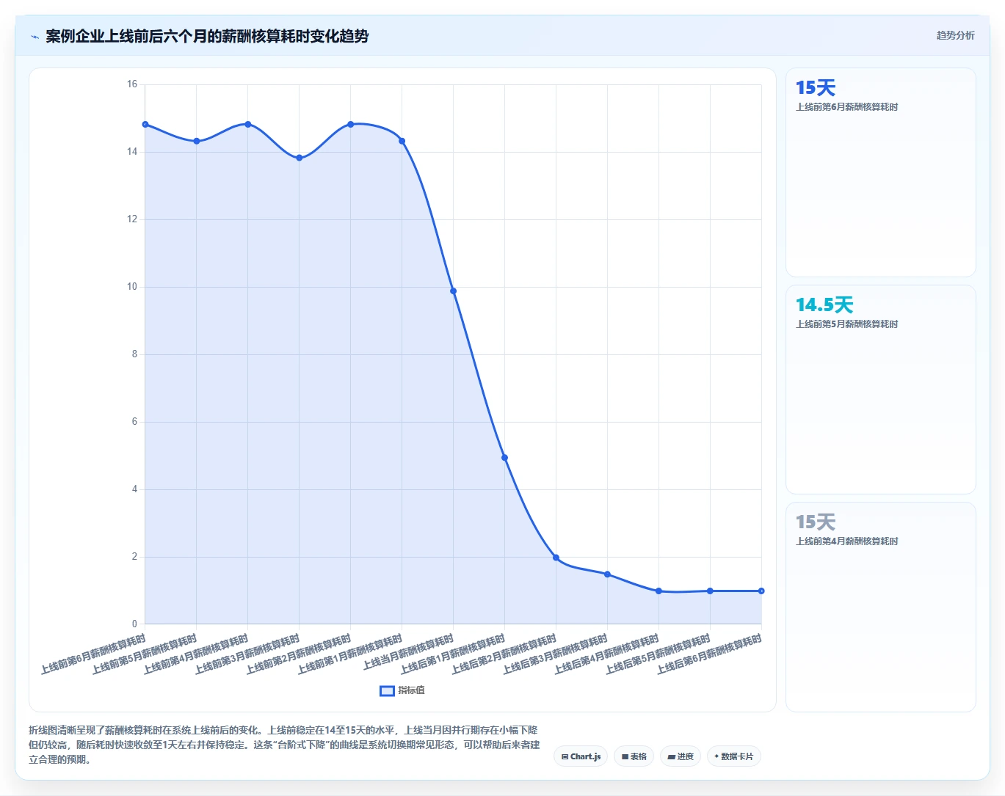Click the 指标值 legend label
The image size is (1005, 796).
click(x=411, y=690)
